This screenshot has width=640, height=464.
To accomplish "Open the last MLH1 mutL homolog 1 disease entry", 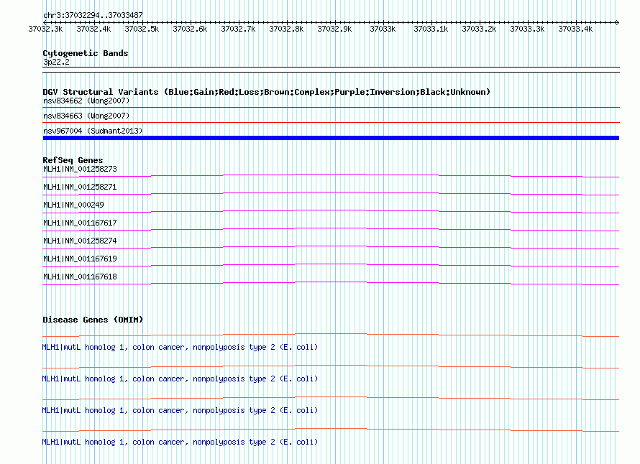I will coord(180,442).
